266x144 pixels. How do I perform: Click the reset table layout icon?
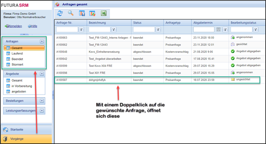click(x=92, y=13)
